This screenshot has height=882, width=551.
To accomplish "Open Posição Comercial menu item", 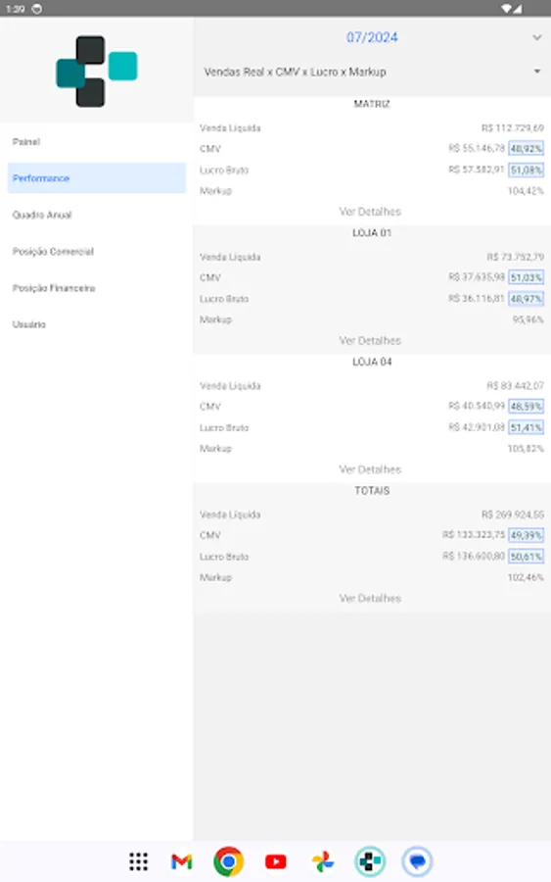I will tap(53, 252).
